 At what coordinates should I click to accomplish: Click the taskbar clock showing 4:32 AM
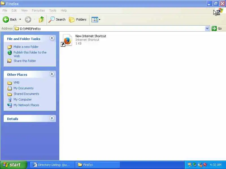pos(216,165)
